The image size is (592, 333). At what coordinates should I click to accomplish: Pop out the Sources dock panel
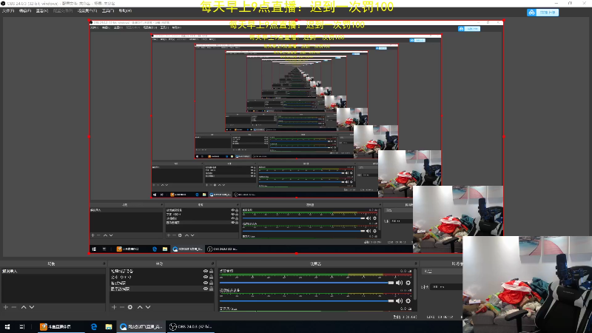(212, 263)
